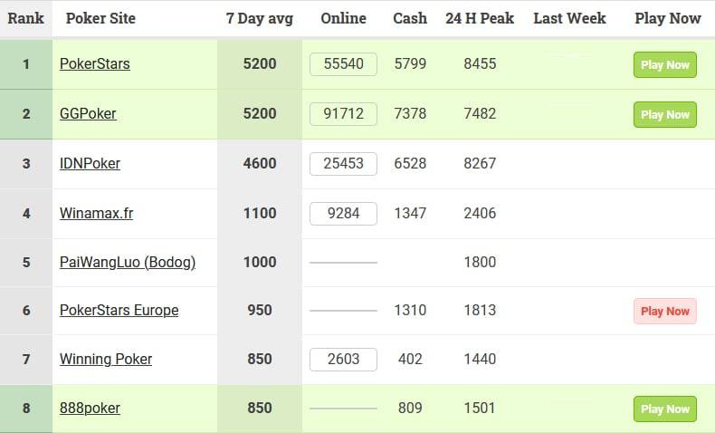The width and height of the screenshot is (715, 433).
Task: Open the PaiWangLuo (Bodog) link
Action: click(128, 263)
